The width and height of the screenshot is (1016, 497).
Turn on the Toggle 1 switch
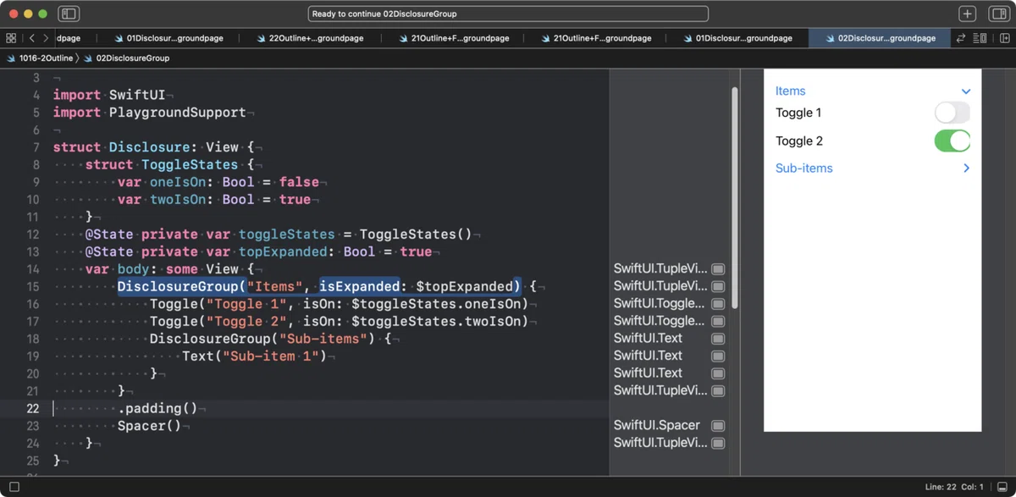(x=952, y=113)
